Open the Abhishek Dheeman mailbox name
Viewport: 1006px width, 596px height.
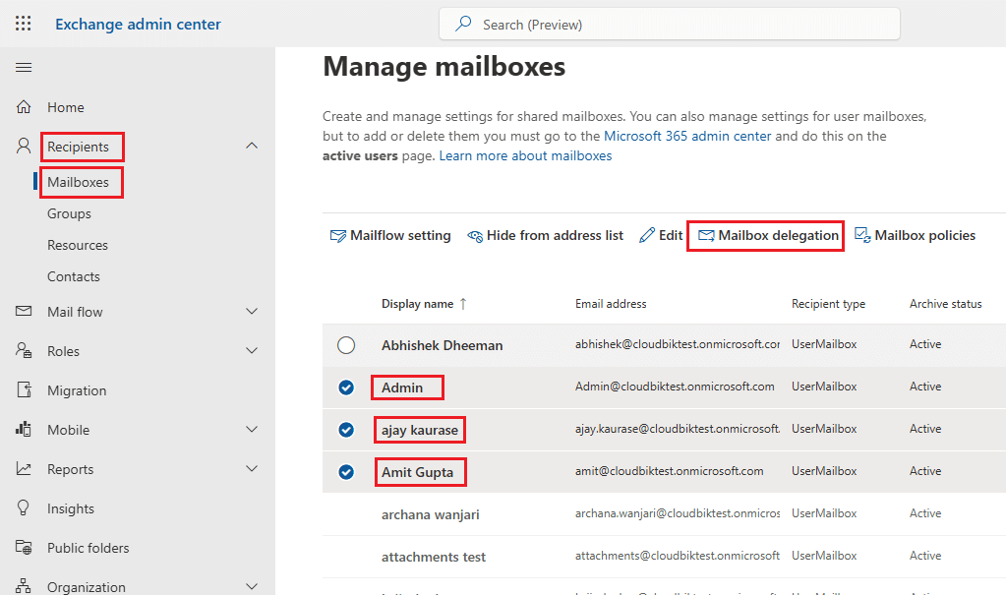click(x=443, y=345)
